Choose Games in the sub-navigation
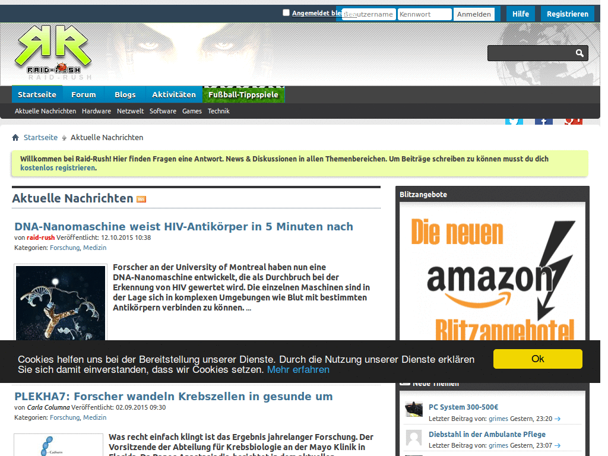Viewport: 608px width, 456px height. pos(192,111)
